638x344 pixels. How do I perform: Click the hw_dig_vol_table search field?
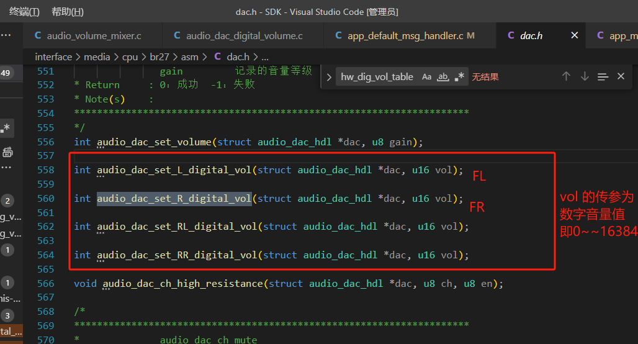point(377,77)
